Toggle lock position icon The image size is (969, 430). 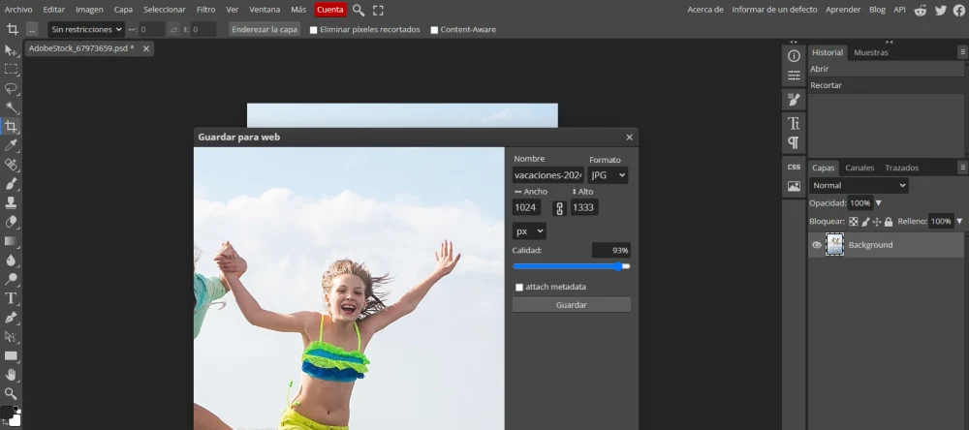[876, 221]
